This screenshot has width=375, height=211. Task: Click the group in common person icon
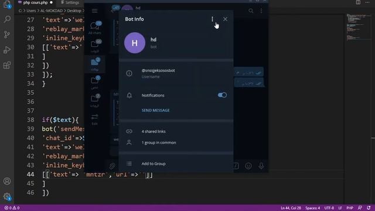coord(129,142)
